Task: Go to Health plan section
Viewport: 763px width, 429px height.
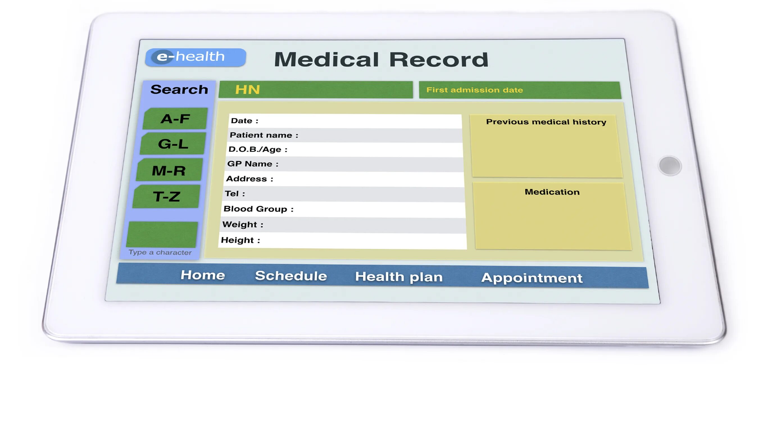Action: pyautogui.click(x=399, y=277)
